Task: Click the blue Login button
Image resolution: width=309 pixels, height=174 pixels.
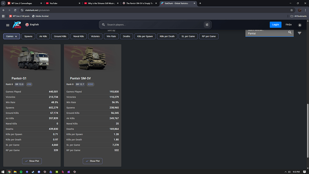Action: [x=276, y=25]
